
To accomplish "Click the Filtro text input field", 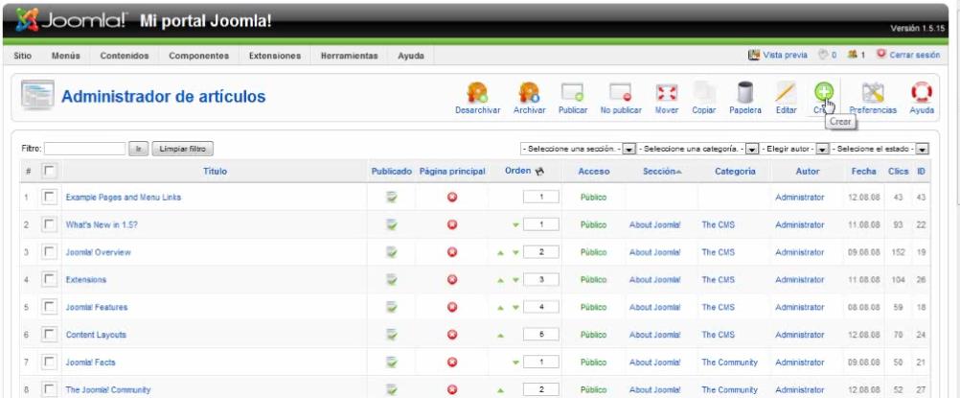I will pos(84,149).
